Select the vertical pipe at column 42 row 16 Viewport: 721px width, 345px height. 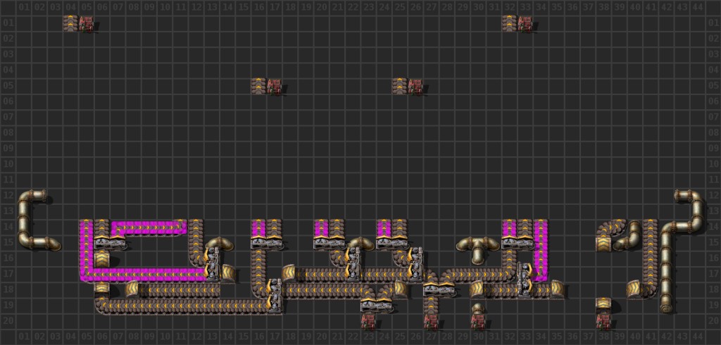click(666, 258)
